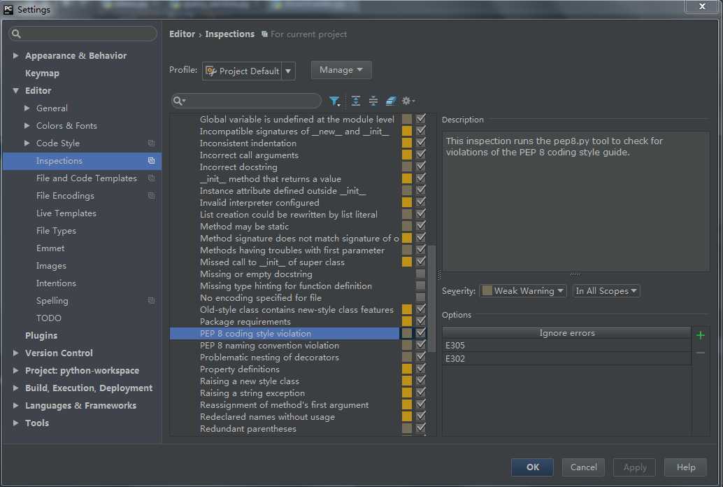Select the E305 ignored error row
This screenshot has height=487, width=723.
566,345
